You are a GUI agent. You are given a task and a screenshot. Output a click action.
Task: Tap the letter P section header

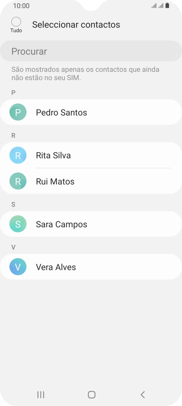pyautogui.click(x=13, y=92)
